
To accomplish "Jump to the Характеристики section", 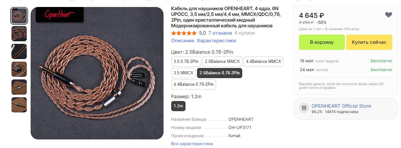I will (x=216, y=41).
